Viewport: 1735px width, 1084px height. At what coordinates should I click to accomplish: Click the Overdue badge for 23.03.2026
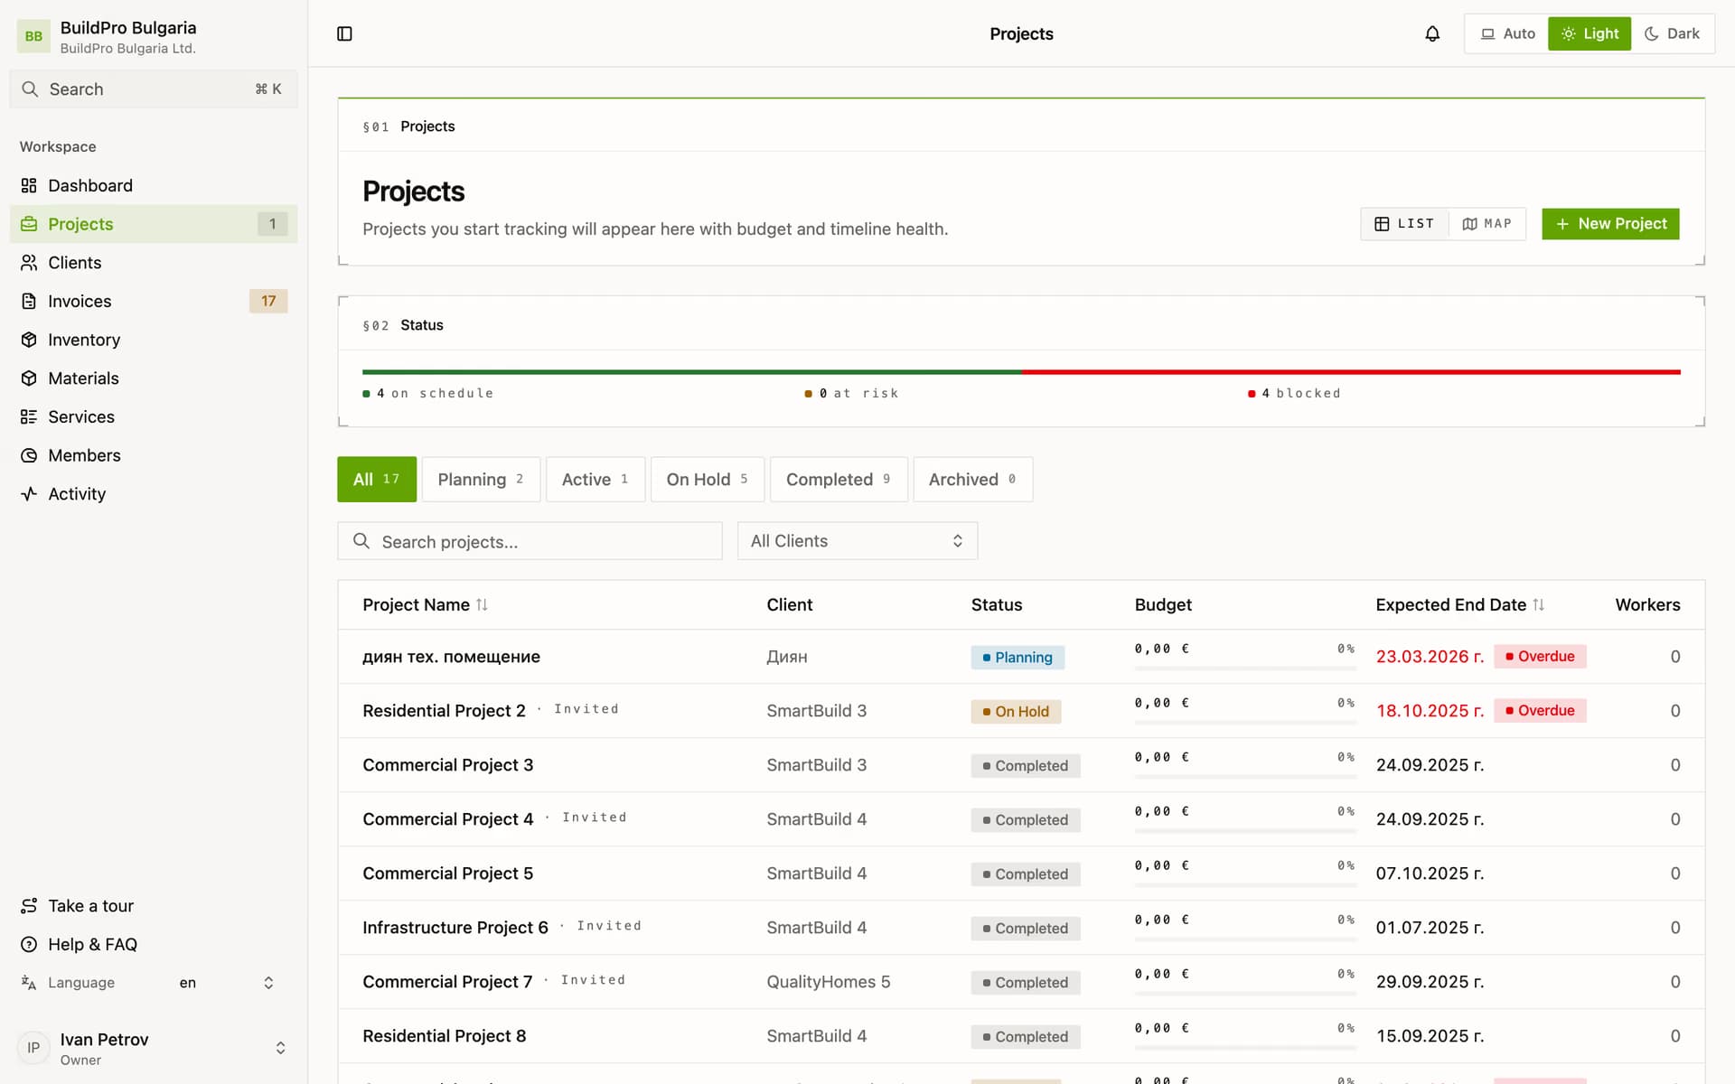[x=1540, y=657]
